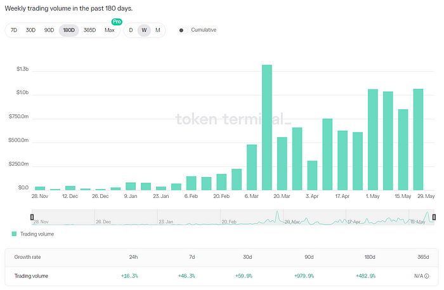Switch to the 90D time range
The height and width of the screenshot is (290, 444).
point(49,30)
